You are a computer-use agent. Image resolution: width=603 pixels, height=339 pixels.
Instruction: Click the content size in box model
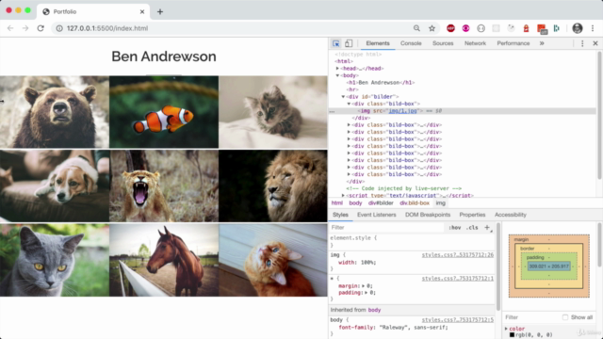(548, 266)
